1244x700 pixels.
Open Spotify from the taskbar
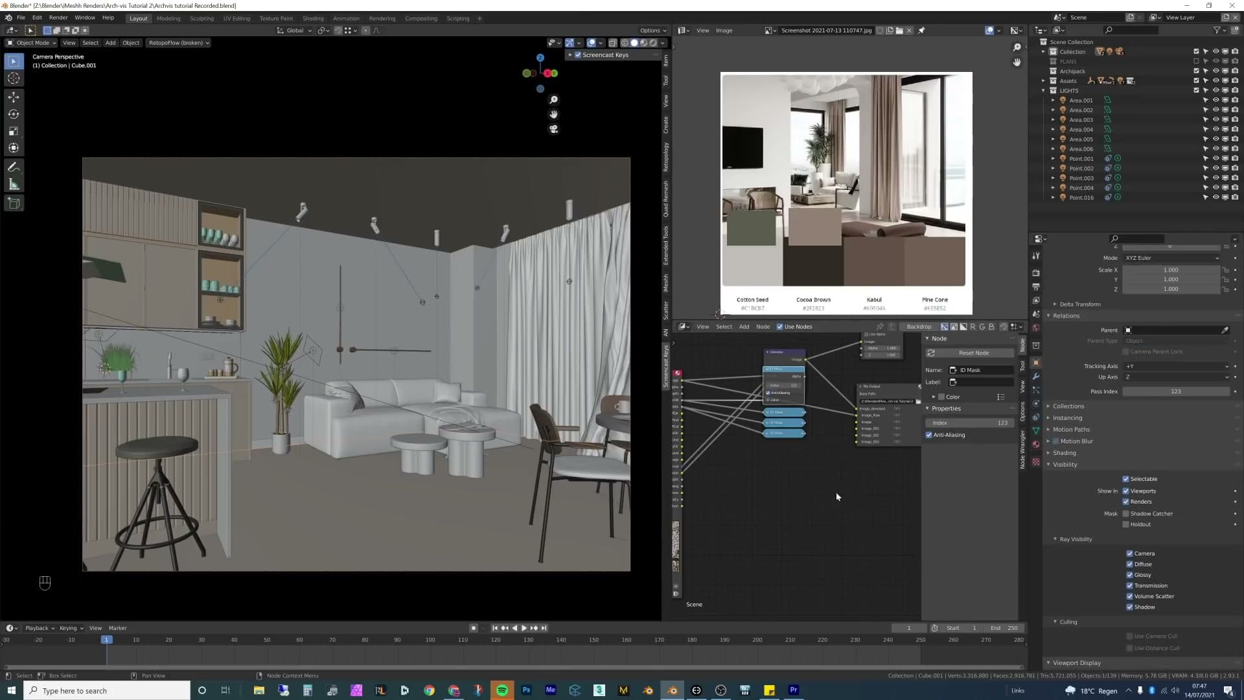[502, 690]
